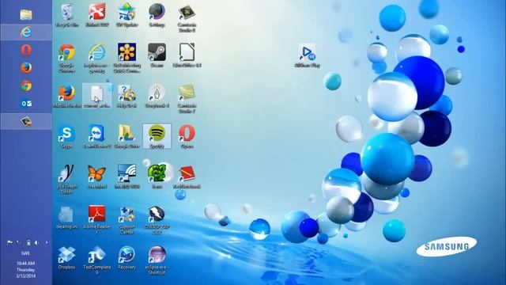Open the Mozilla Firefox desktop shortcut
The width and height of the screenshot is (506, 285).
pos(66,96)
